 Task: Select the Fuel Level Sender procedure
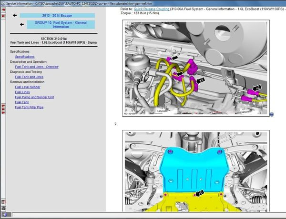click(28, 87)
